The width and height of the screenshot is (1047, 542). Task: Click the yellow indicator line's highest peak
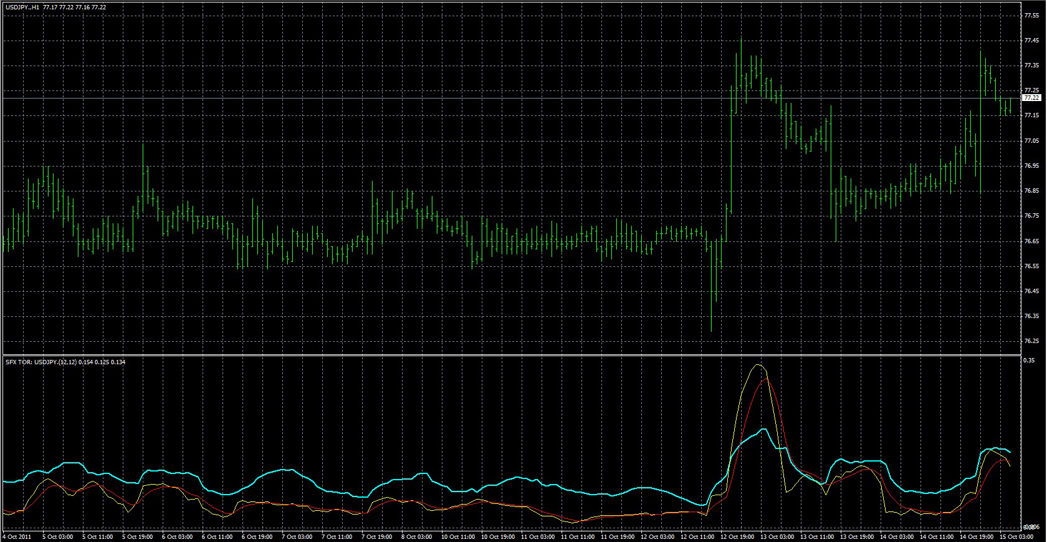click(758, 365)
